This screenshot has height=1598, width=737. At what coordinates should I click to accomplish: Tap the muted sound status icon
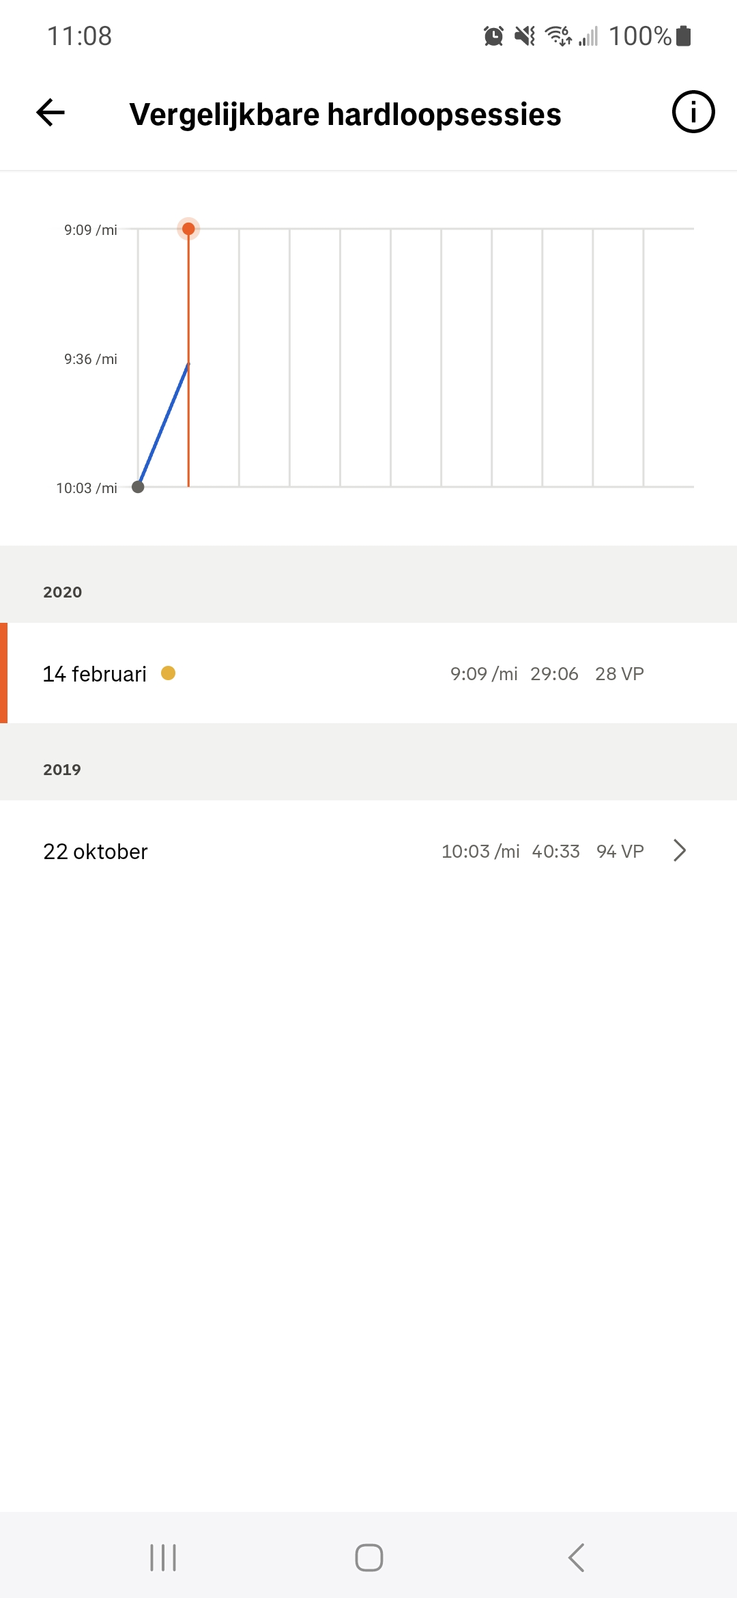525,36
